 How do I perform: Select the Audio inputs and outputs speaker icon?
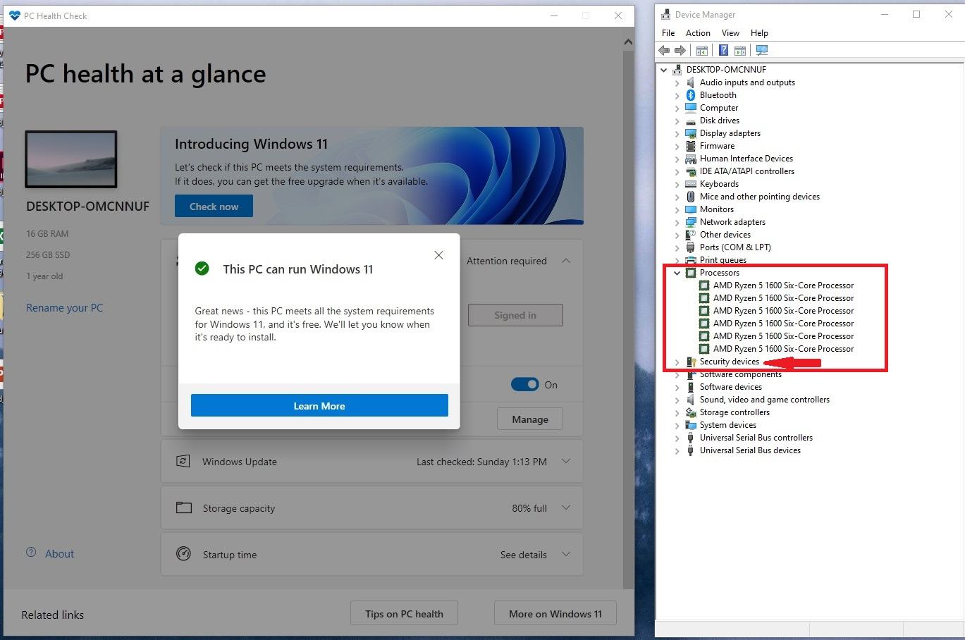691,82
